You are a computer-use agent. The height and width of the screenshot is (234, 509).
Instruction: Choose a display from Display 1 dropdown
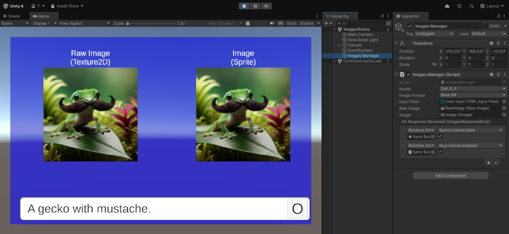[45, 23]
